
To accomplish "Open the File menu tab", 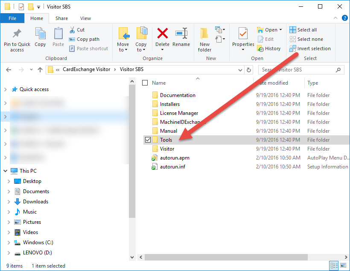I will coord(12,18).
